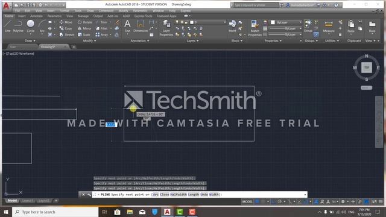
Task: Open Layer Properties manager
Action: pos(166,28)
